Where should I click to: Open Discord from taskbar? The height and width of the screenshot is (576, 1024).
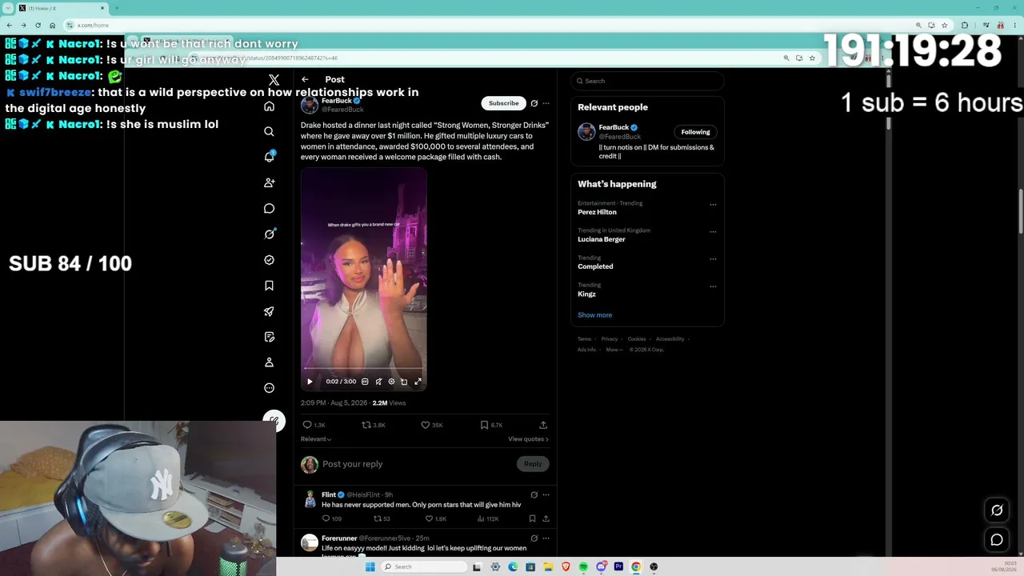tap(601, 566)
